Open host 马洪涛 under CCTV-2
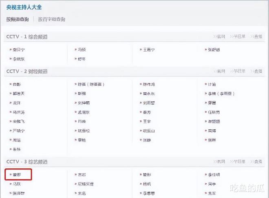Image resolution: width=269 pixels, height=198 pixels. [19, 112]
